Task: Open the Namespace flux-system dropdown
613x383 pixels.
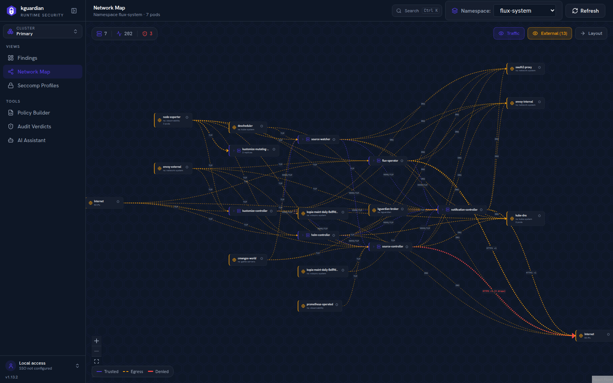Action: click(525, 11)
